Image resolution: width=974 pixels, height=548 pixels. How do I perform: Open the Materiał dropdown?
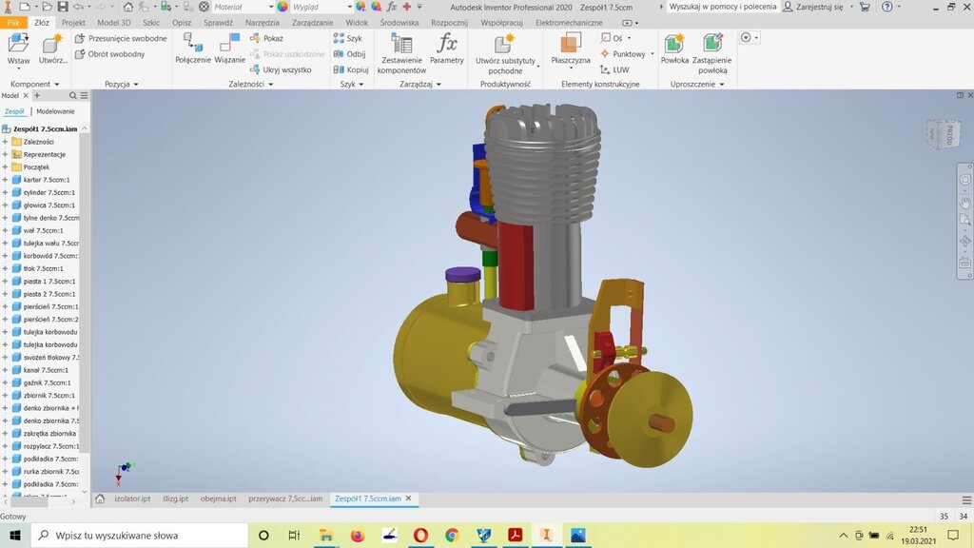[243, 7]
